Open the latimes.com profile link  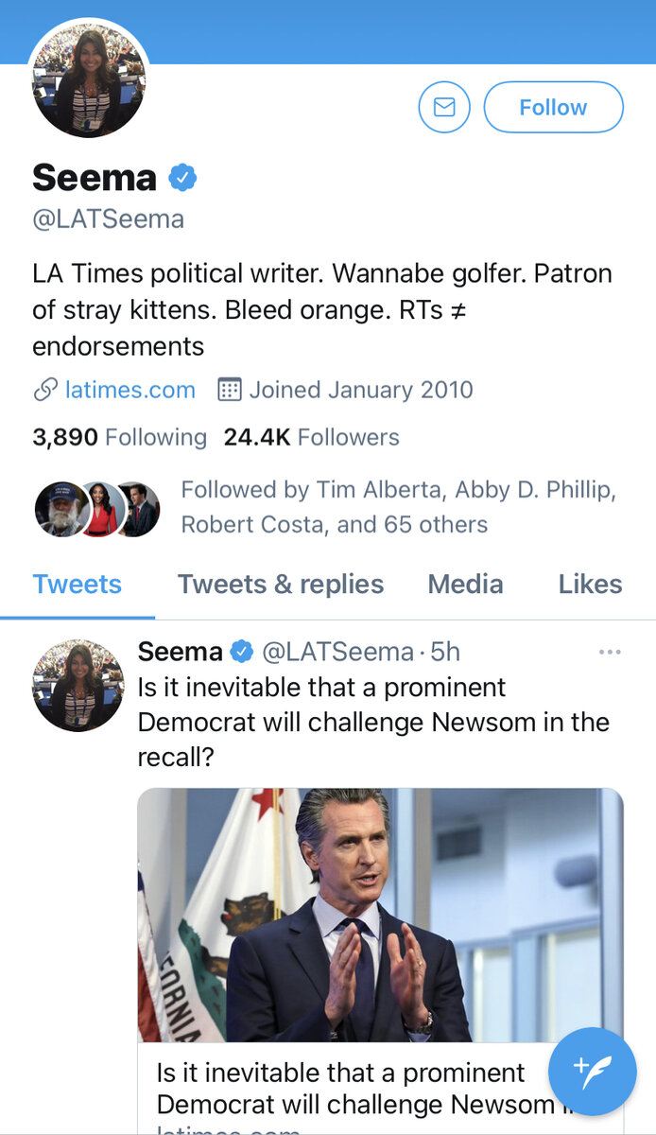point(129,390)
